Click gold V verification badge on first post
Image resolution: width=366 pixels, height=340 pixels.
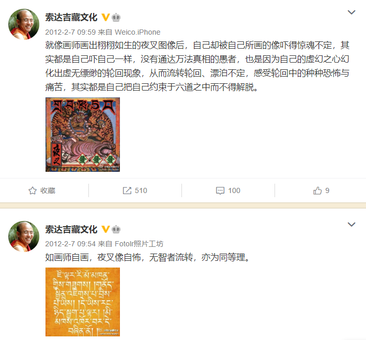[x=105, y=17]
